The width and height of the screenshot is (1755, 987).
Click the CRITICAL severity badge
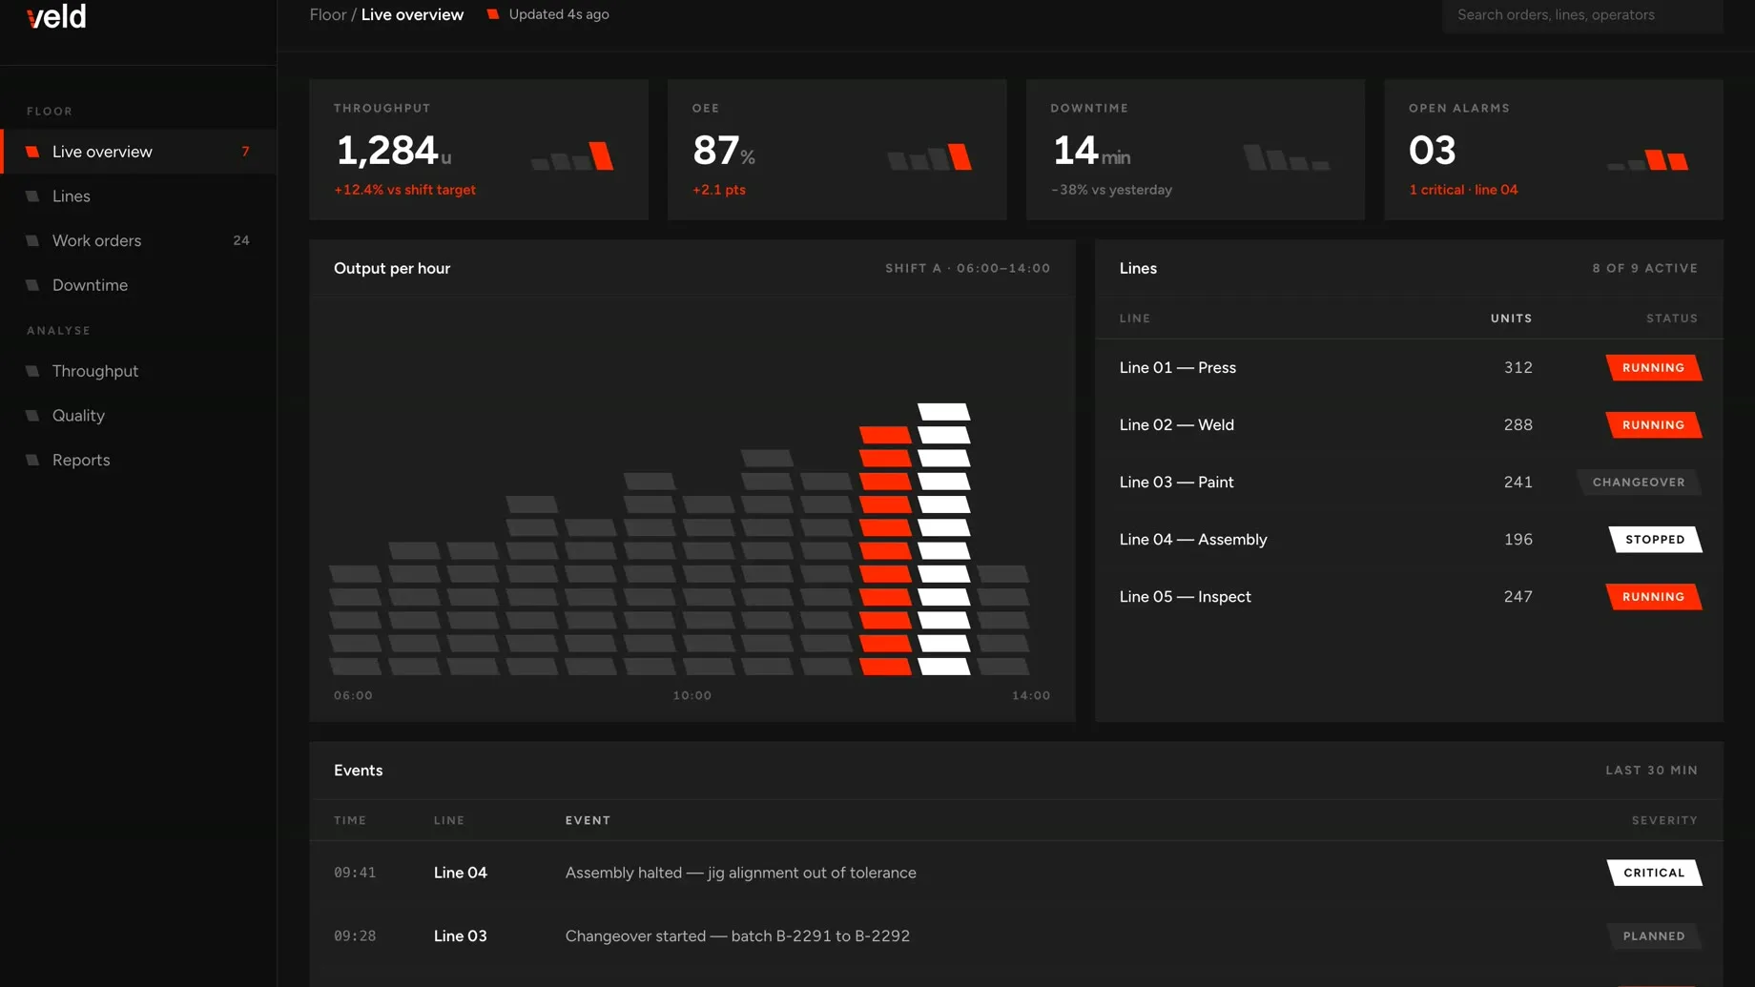point(1655,873)
